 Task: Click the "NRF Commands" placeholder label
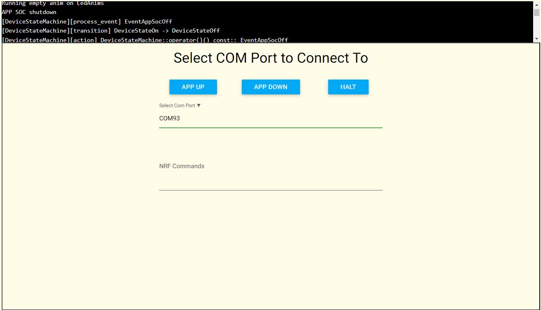(x=182, y=166)
